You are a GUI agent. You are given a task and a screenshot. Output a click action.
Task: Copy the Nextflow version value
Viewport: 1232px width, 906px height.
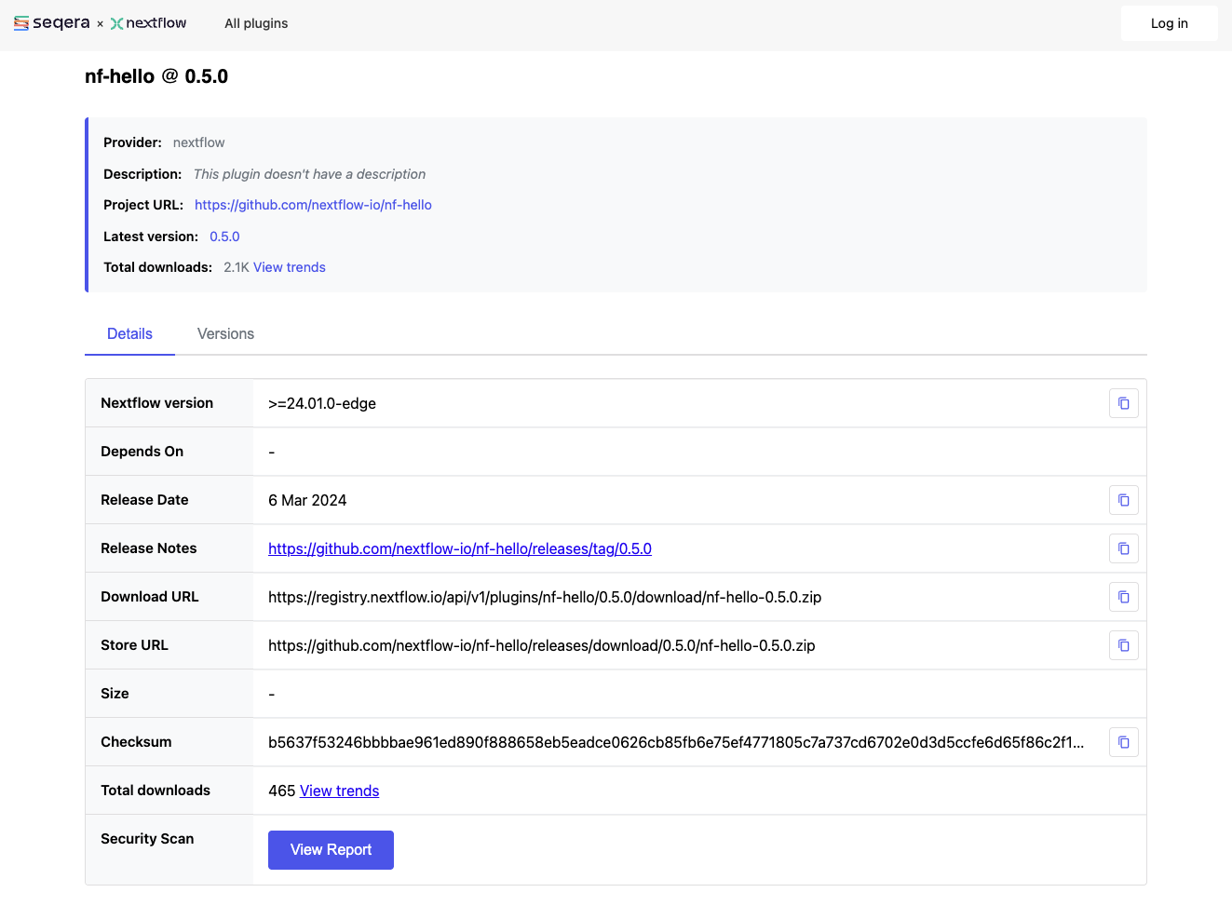(1123, 403)
